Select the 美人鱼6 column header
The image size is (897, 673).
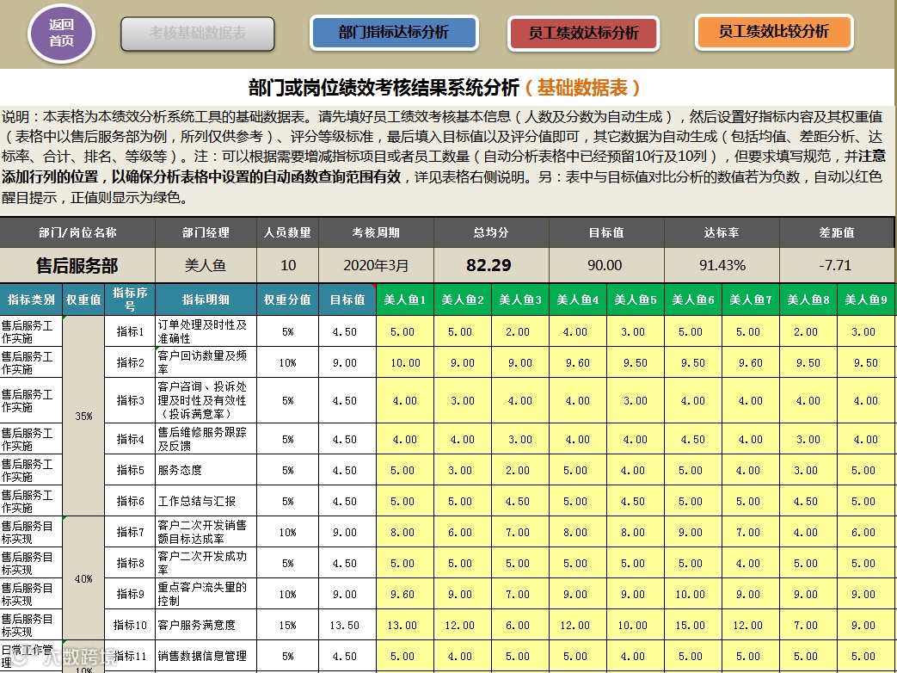click(x=693, y=299)
